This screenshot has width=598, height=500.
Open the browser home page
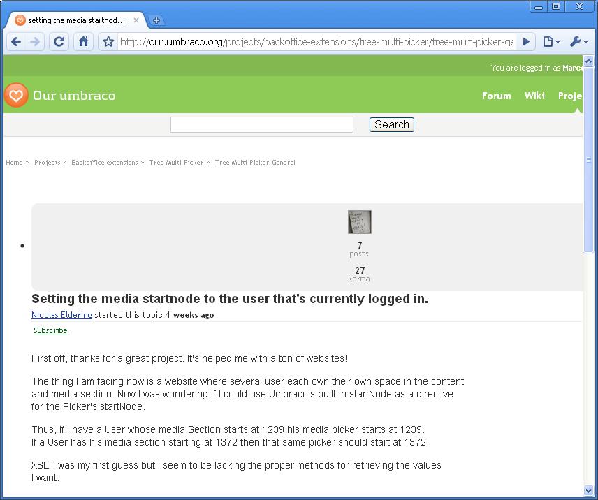coord(84,41)
